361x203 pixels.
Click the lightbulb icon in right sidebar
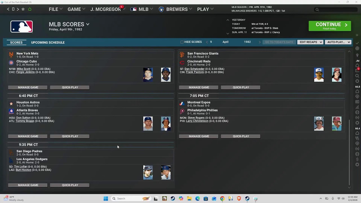click(357, 55)
